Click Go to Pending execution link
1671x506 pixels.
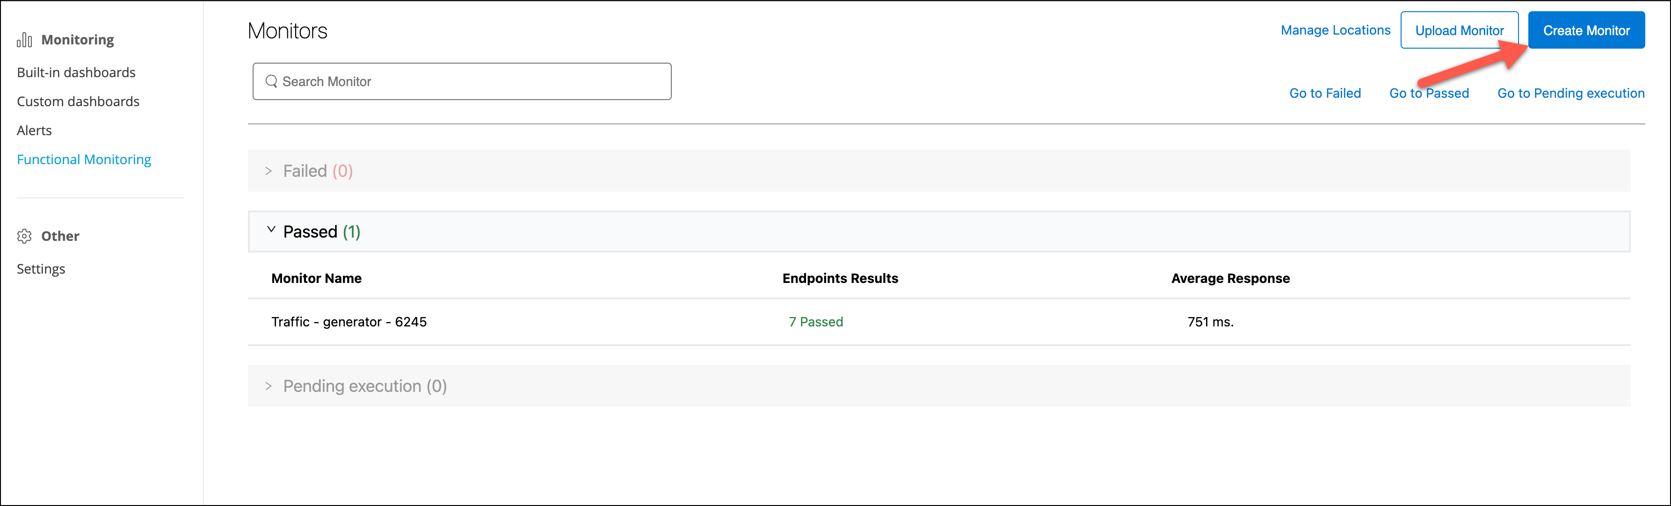click(x=1570, y=94)
